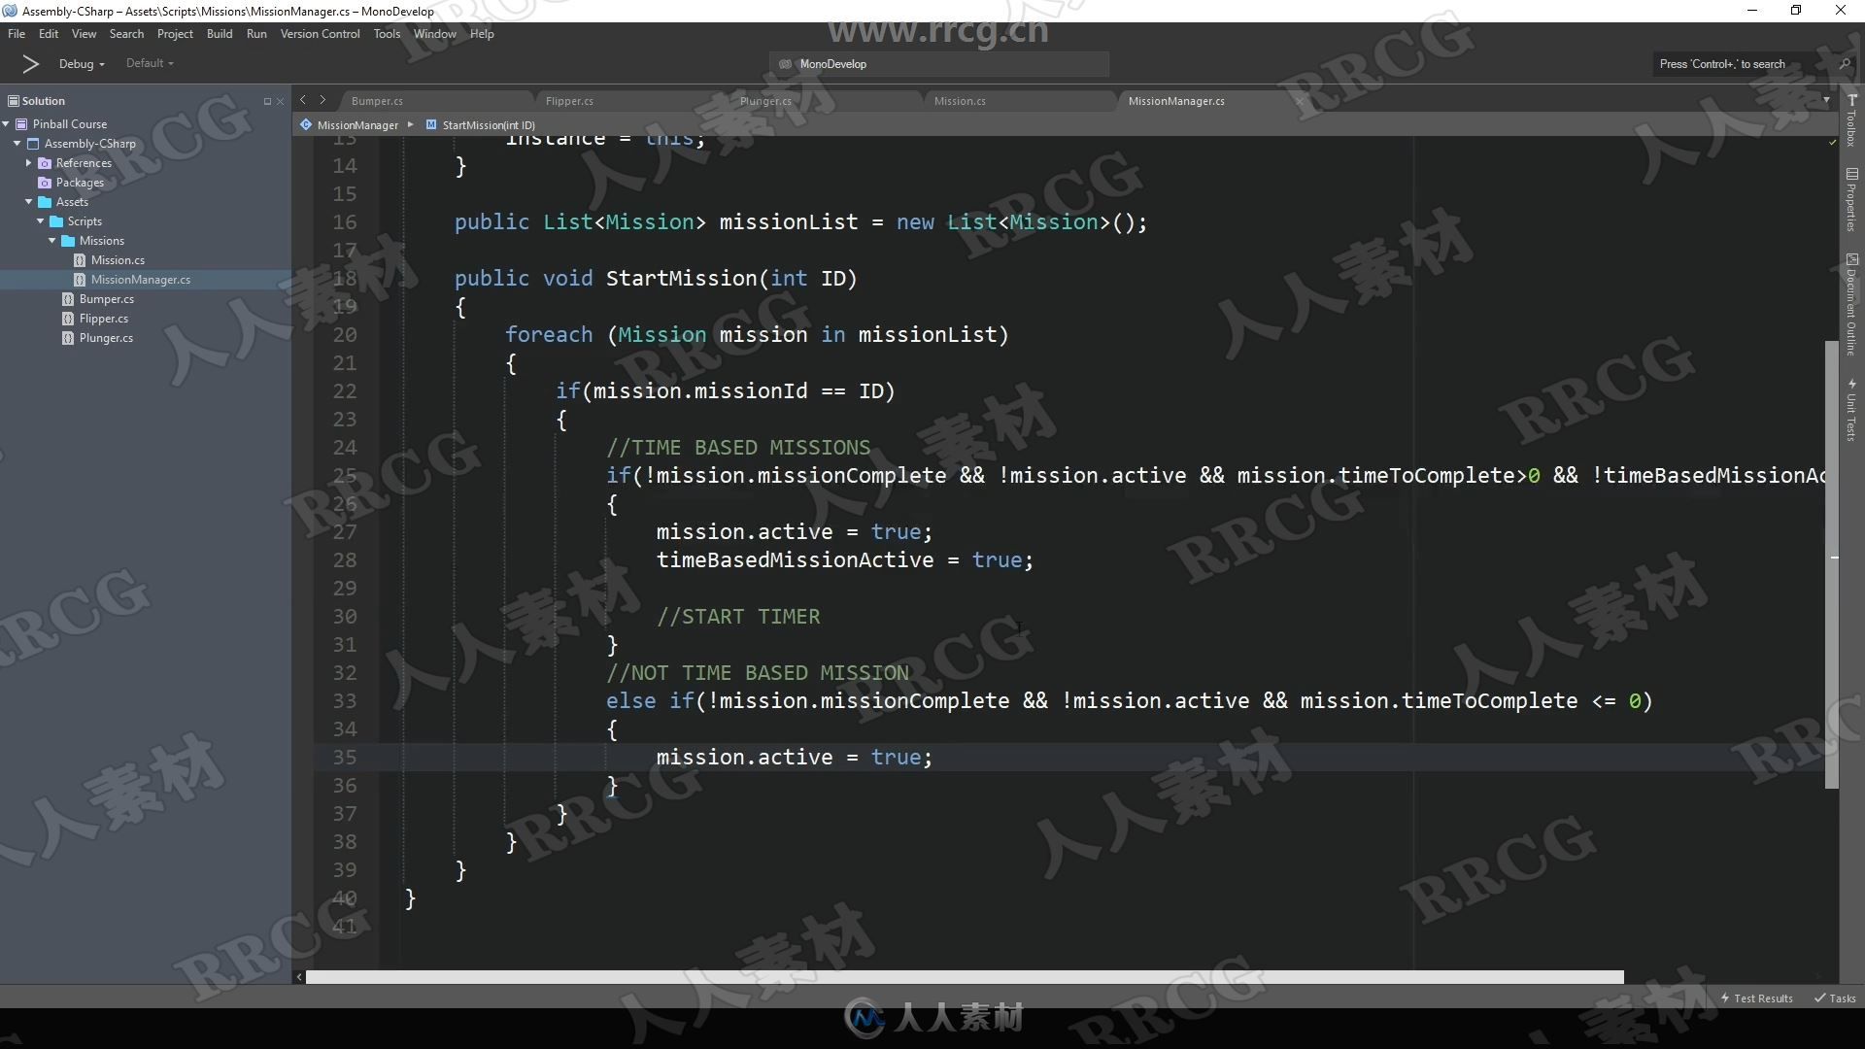Click the vertical editor scrollbar thumb
This screenshot has height=1049, width=1865.
coord(1832,563)
